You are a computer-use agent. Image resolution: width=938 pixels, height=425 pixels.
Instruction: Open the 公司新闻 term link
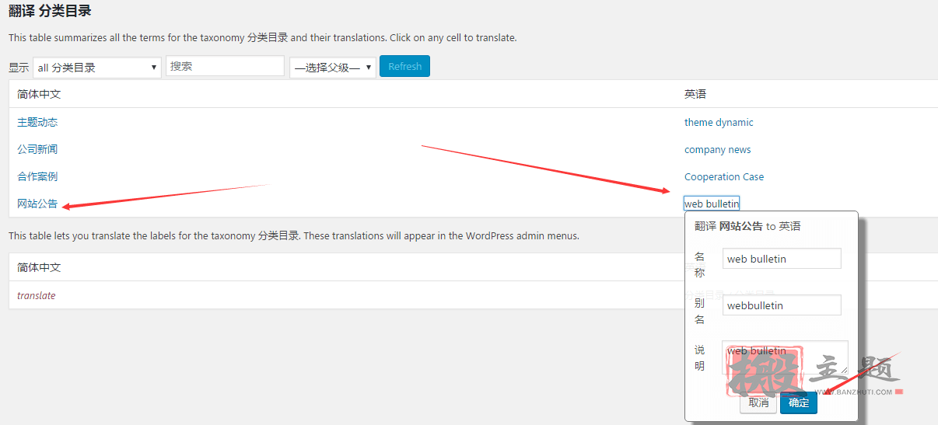tap(37, 149)
